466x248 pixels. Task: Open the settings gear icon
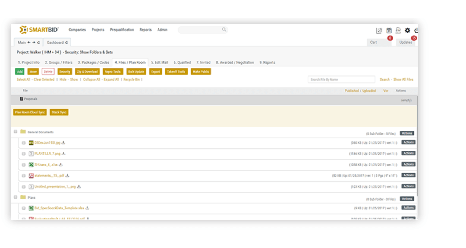pyautogui.click(x=407, y=30)
